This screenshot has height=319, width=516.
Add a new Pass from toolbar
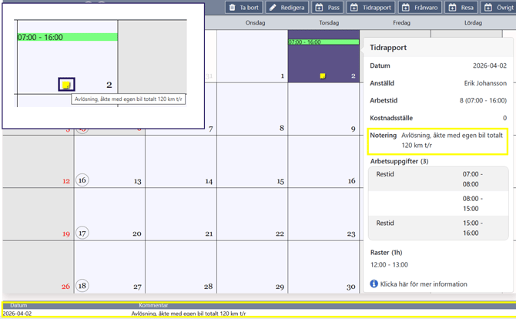point(328,8)
